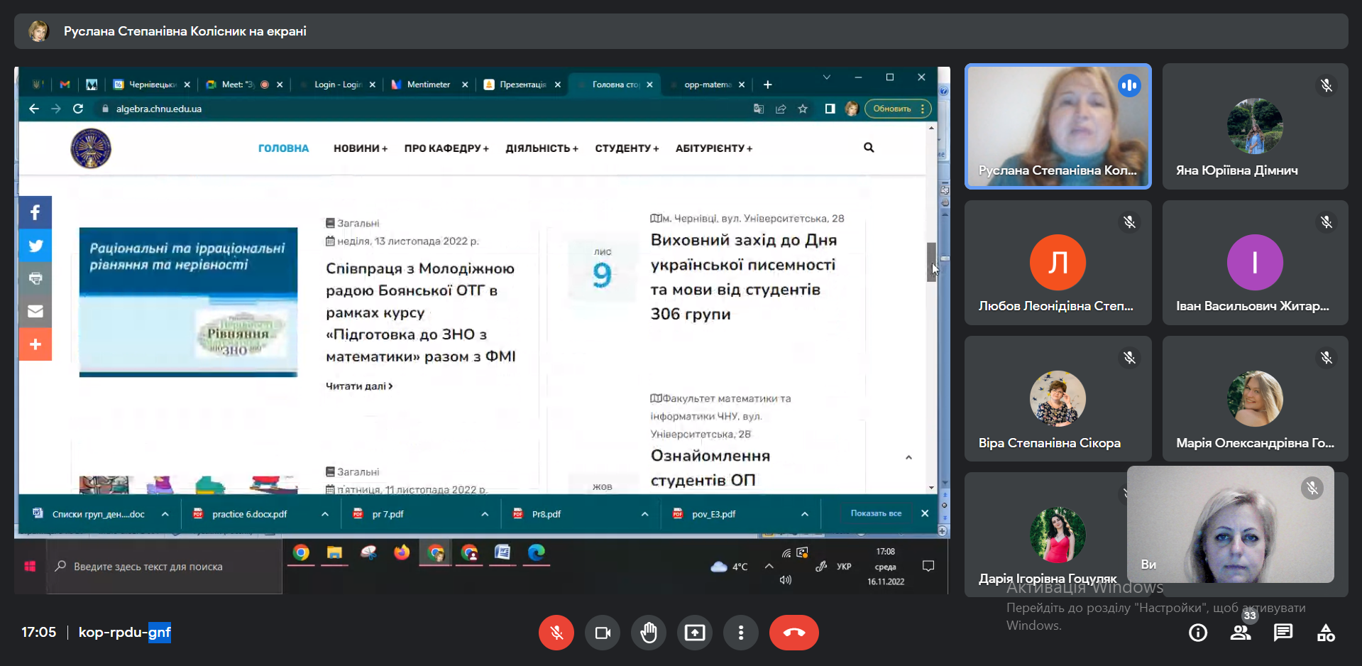Switch to Mentimeter browser tab
This screenshot has height=666, width=1362.
pyautogui.click(x=429, y=84)
